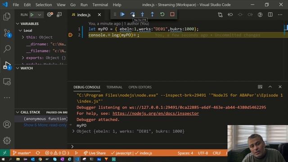This screenshot has height=162, width=288.
Task: Expand the 'this: Object' variable
Action: click(23, 37)
